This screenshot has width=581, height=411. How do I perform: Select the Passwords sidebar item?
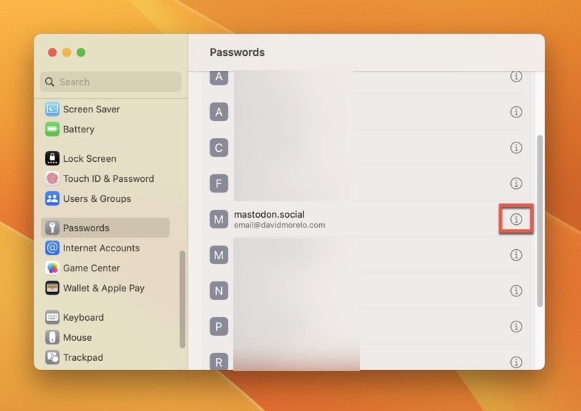[x=105, y=228]
